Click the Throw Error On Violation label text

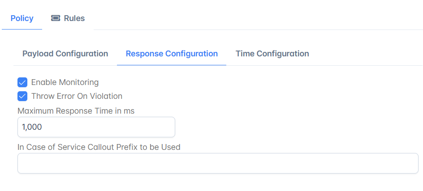[77, 96]
